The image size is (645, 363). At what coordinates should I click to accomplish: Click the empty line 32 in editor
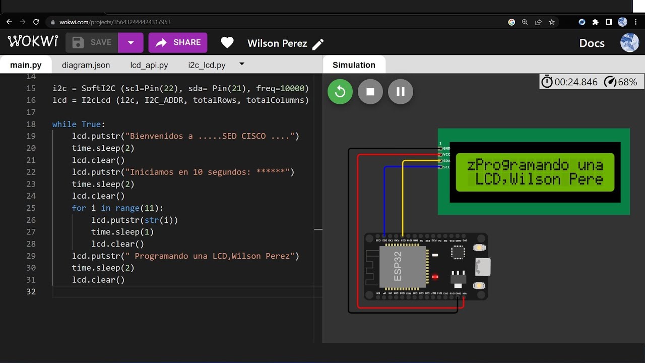(x=186, y=292)
